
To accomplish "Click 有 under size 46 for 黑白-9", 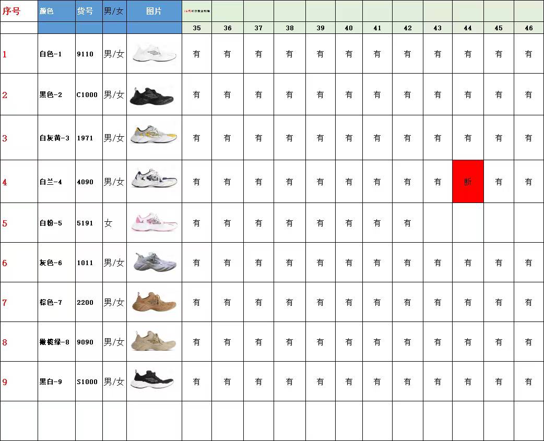I will pos(528,382).
